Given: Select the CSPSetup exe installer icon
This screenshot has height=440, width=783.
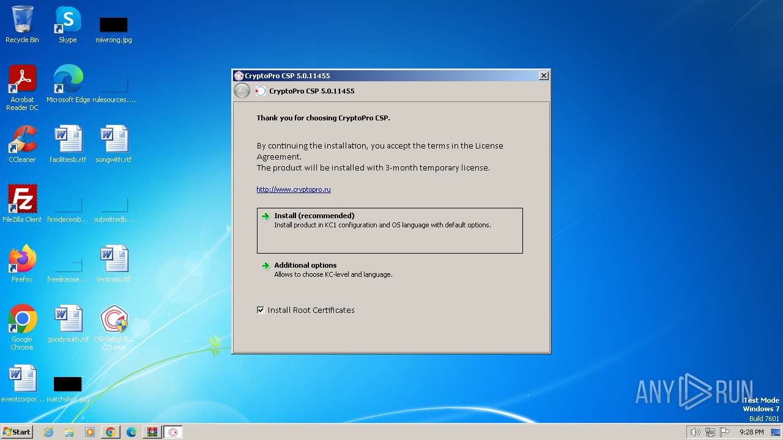Looking at the screenshot, I should [114, 328].
